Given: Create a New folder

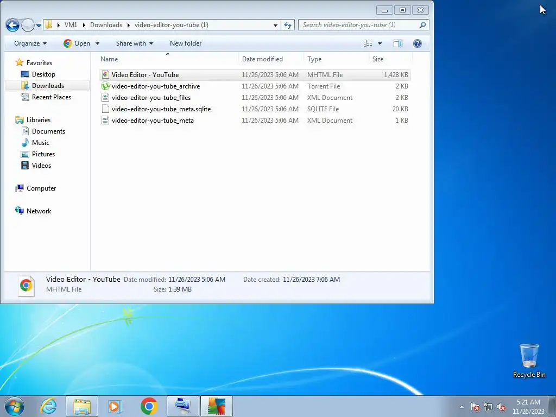Looking at the screenshot, I should tap(186, 43).
